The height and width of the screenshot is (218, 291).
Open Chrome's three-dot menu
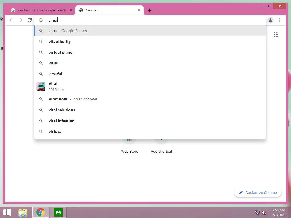(x=280, y=20)
